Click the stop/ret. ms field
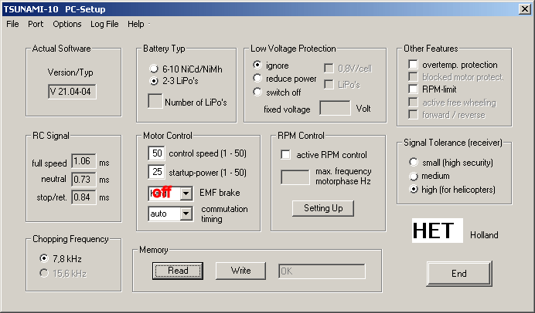 coord(83,197)
